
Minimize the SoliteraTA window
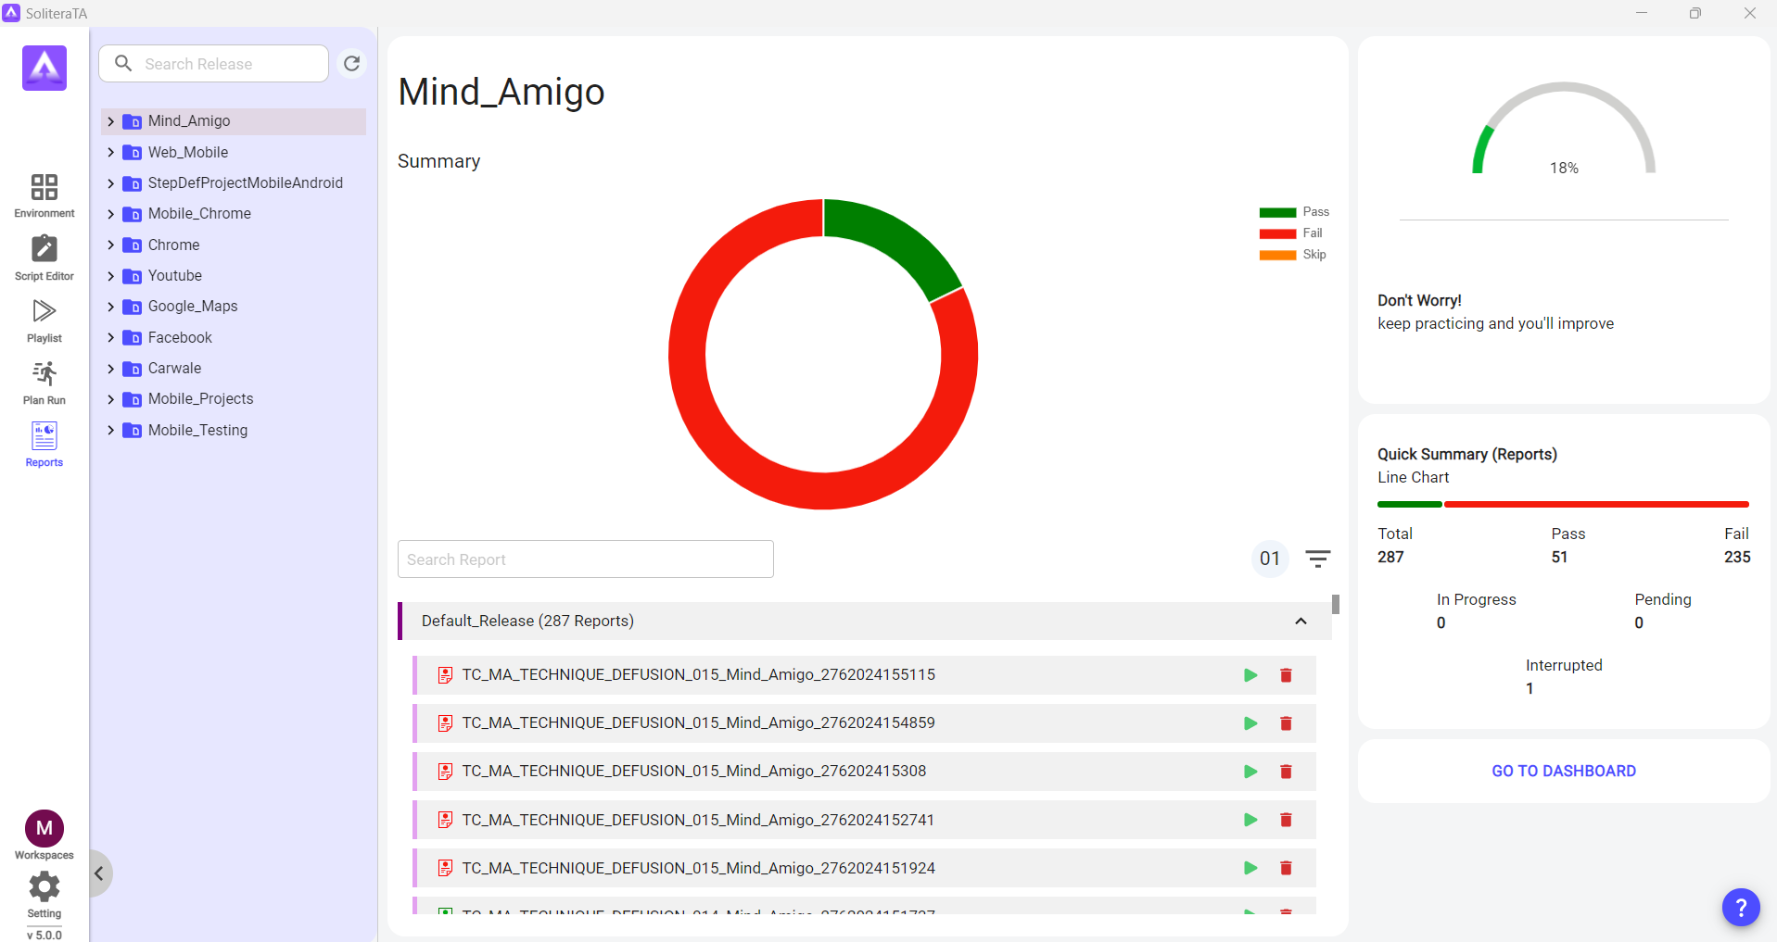1642,13
